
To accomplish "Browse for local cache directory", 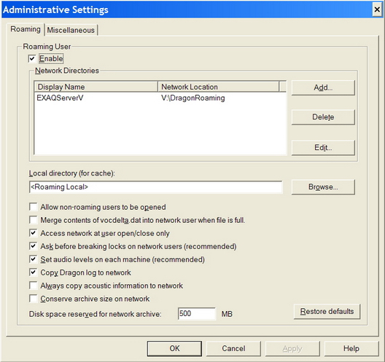I will (323, 187).
